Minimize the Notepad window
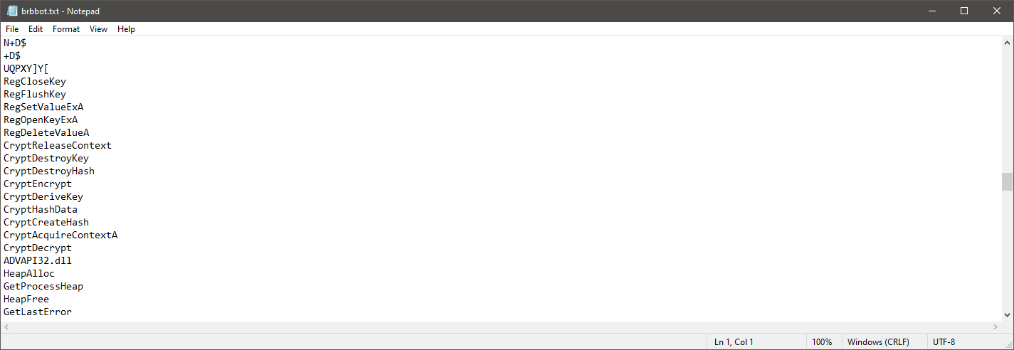Screen dimensions: 1014x350 pyautogui.click(x=931, y=11)
